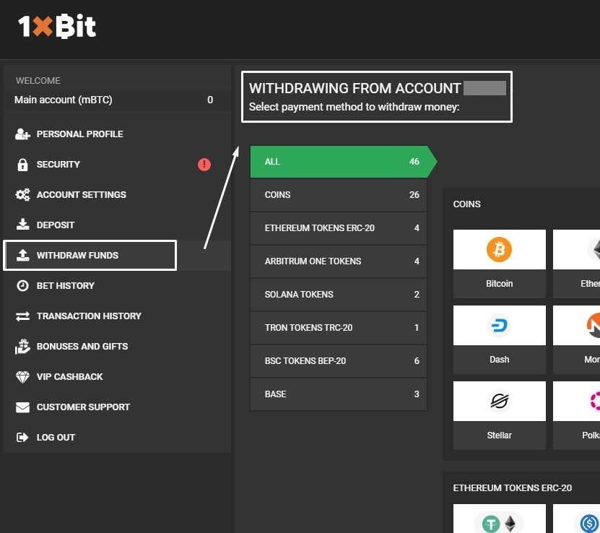Click the Security padlock icon
This screenshot has width=600, height=533.
tap(23, 164)
